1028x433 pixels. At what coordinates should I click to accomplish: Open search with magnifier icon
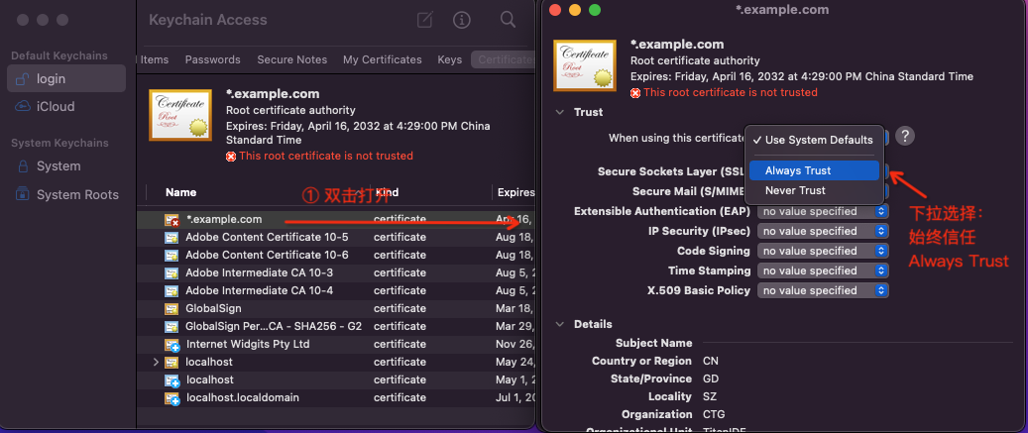click(508, 20)
